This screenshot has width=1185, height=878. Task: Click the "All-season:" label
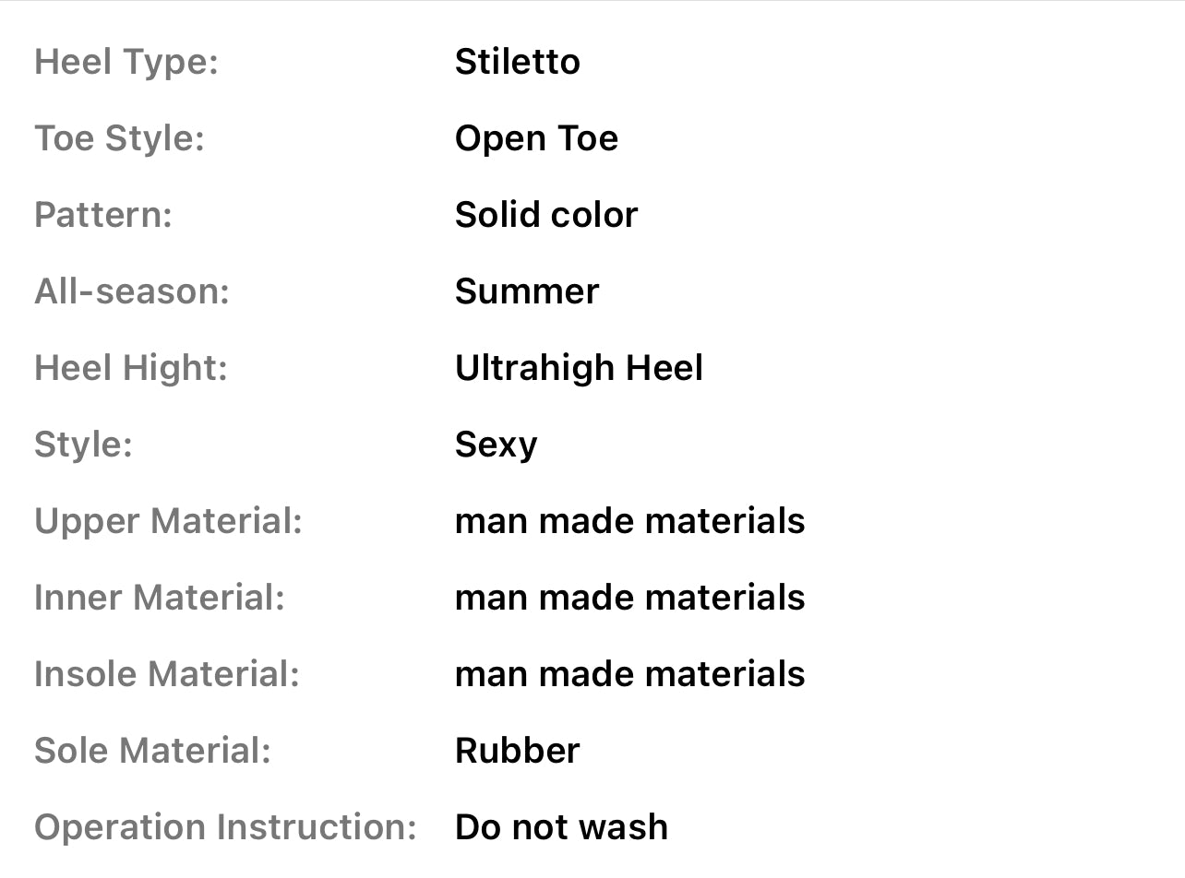pos(131,292)
